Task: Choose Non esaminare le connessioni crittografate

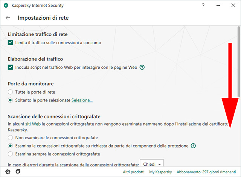Action: (x=10, y=138)
